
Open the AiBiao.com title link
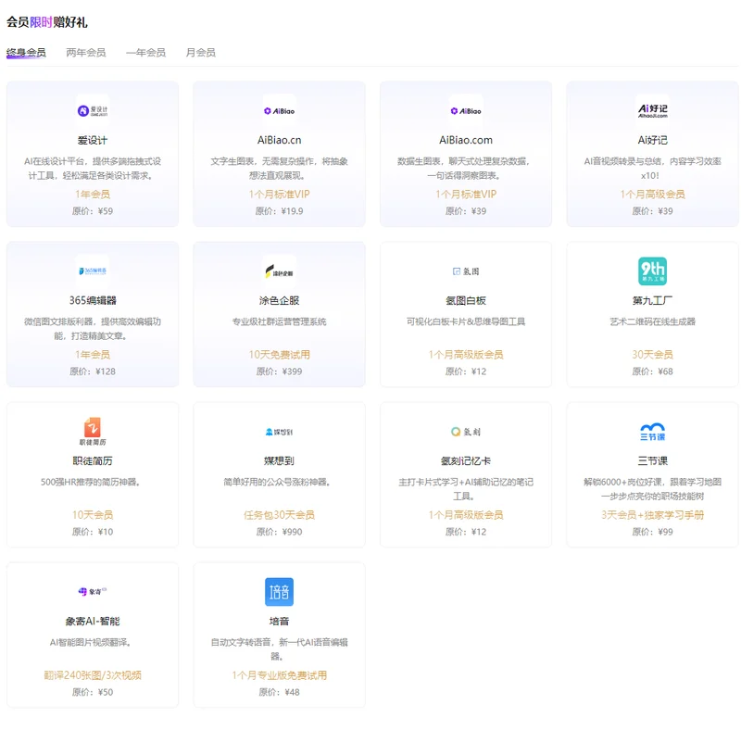coord(466,140)
